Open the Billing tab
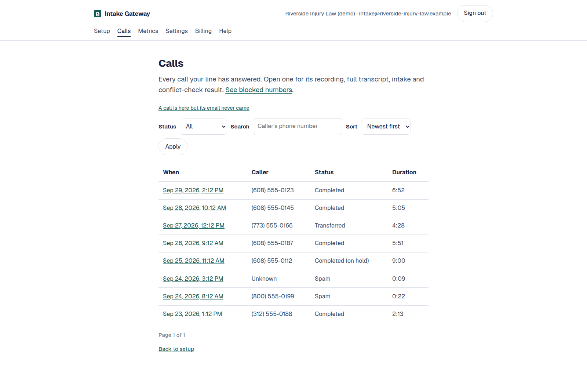 click(x=203, y=31)
